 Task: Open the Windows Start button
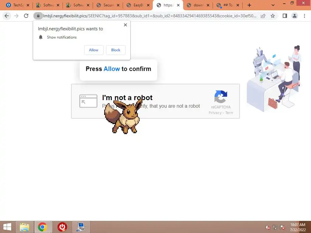click(x=7, y=227)
